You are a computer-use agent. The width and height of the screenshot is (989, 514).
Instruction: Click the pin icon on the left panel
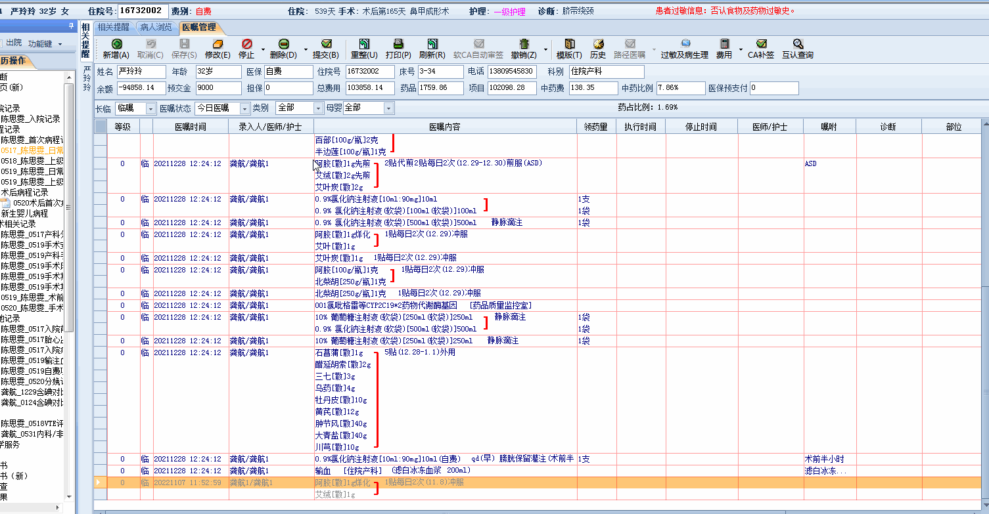tap(71, 26)
